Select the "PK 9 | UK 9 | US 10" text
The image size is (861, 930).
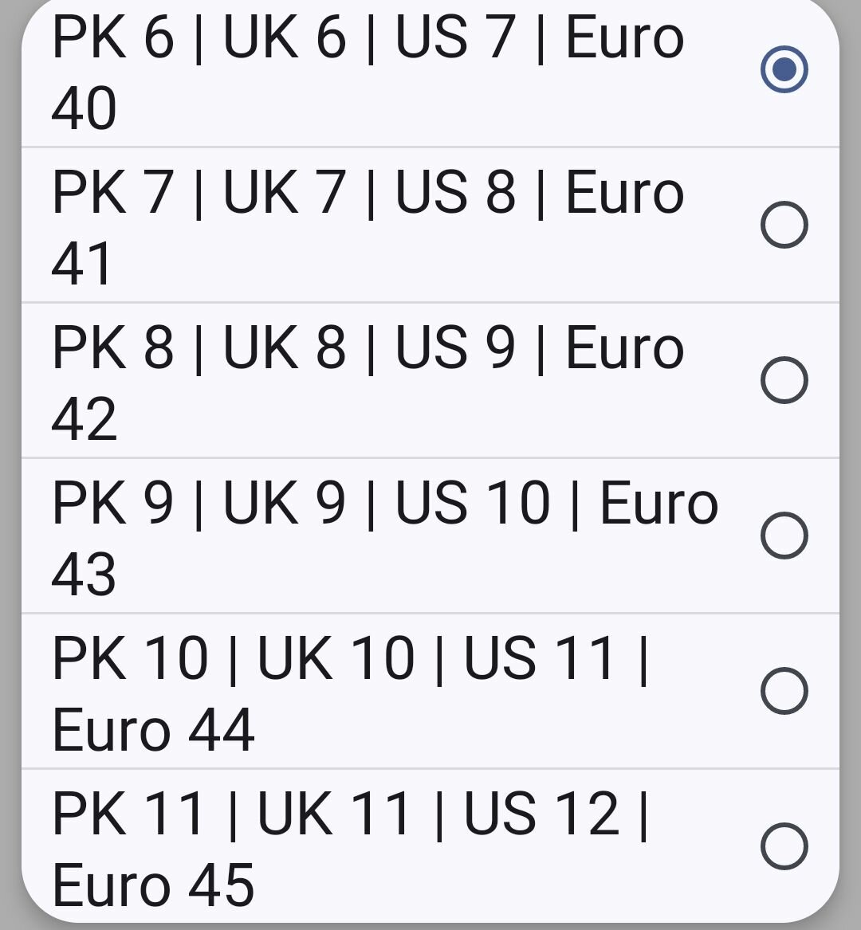click(x=301, y=504)
